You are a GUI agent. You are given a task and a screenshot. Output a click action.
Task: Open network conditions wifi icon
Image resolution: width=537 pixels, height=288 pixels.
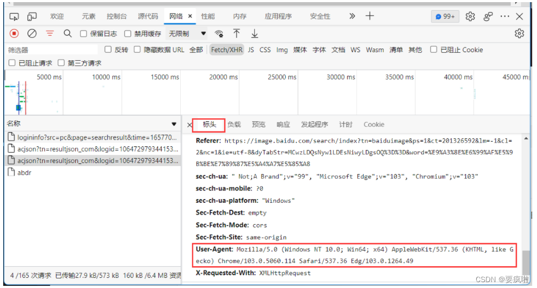[219, 34]
